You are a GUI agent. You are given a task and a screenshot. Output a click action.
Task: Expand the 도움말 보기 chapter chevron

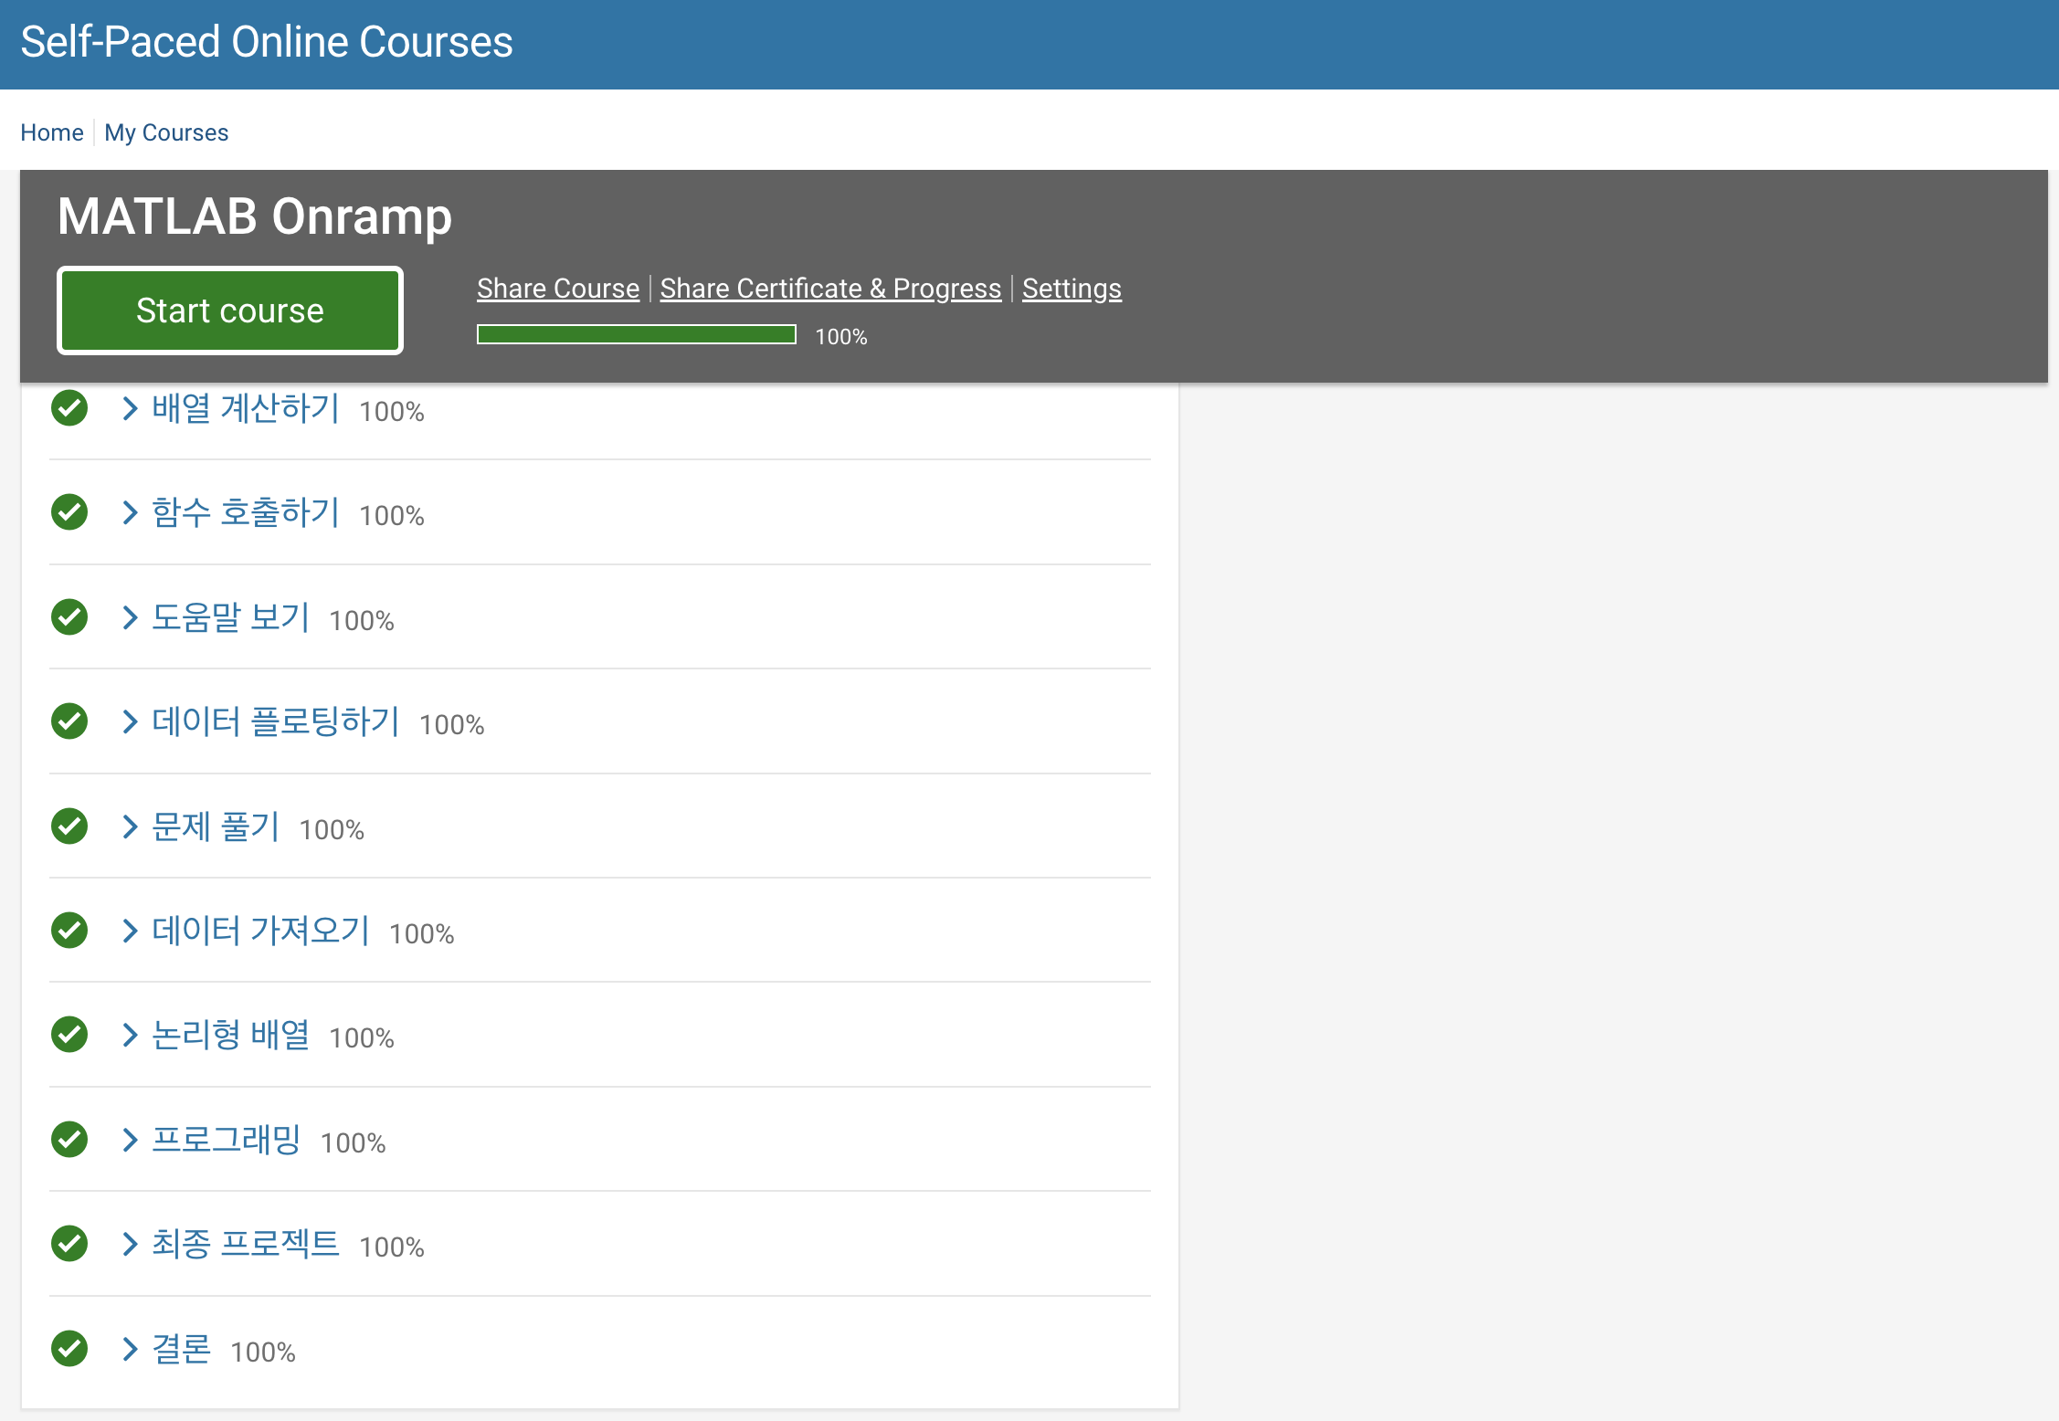coord(130,617)
